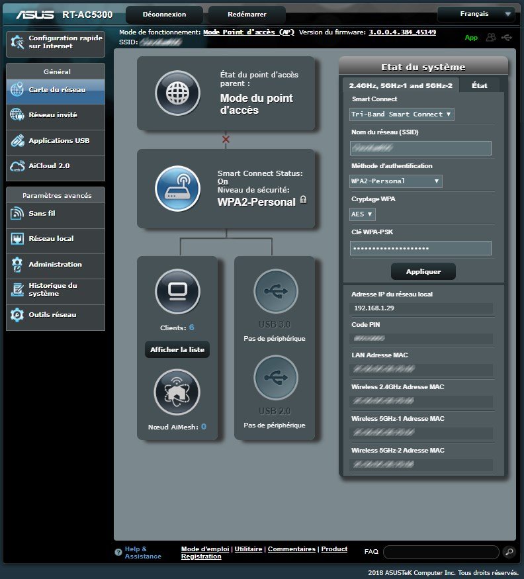This screenshot has height=579, width=524.
Task: Click the AiMesh node icon
Action: tap(177, 392)
